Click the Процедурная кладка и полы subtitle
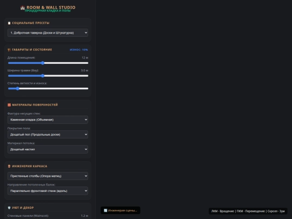This screenshot has width=292, height=219. click(48, 11)
